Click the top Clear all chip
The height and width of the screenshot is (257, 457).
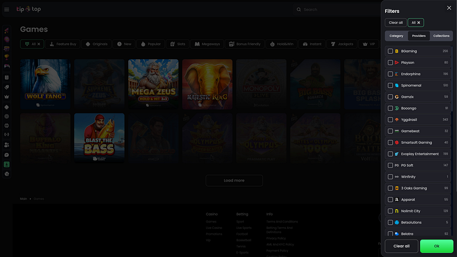(395, 23)
